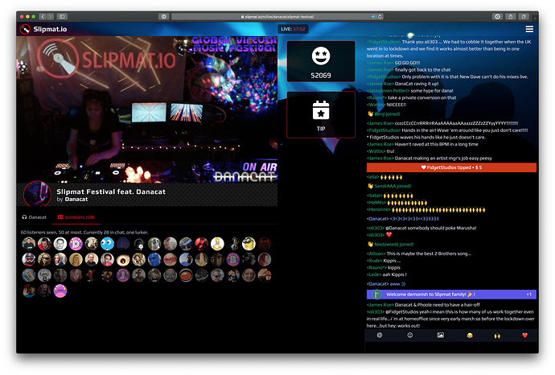Viewport: 555px width, 375px height.
Task: Click the Danacat username before 'aww :))'
Action: pos(378,284)
